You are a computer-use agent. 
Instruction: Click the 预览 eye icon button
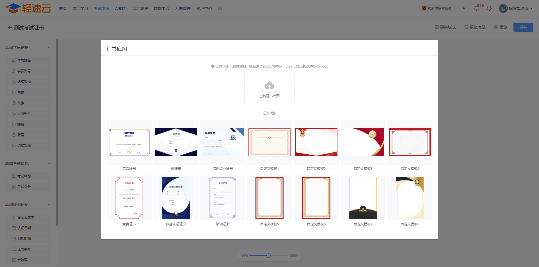[501, 27]
